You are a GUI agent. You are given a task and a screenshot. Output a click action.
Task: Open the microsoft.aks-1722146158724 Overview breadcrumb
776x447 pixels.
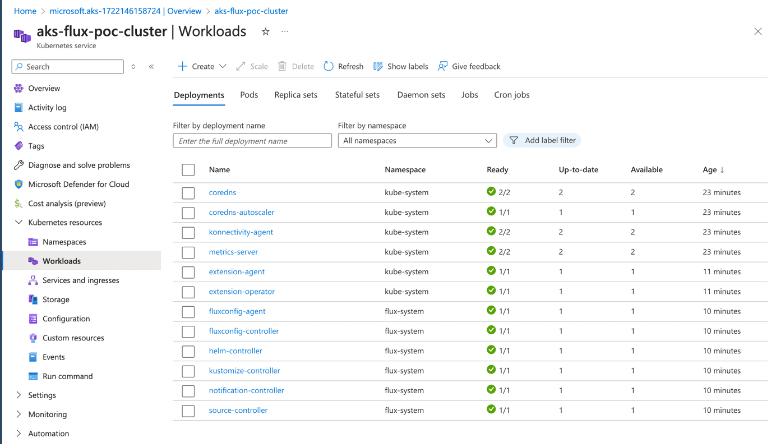[x=126, y=11]
